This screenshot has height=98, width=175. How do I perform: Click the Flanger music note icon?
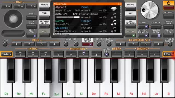tap(114, 23)
